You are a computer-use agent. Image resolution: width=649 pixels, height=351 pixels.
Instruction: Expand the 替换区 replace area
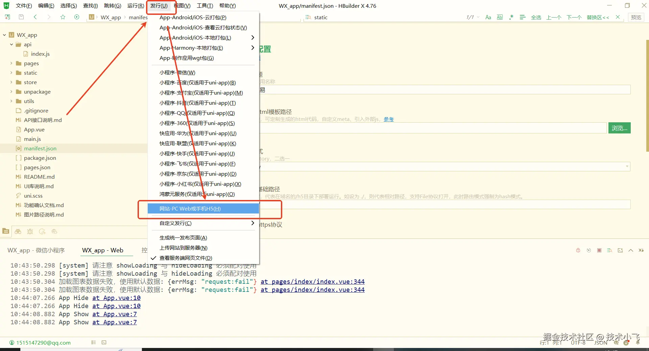coord(598,17)
